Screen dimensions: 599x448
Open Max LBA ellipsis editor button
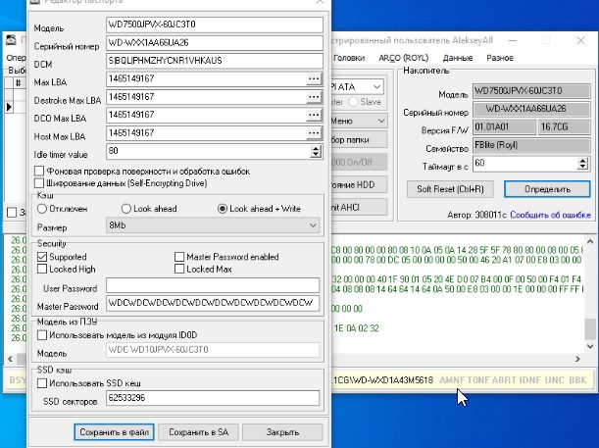(x=314, y=79)
